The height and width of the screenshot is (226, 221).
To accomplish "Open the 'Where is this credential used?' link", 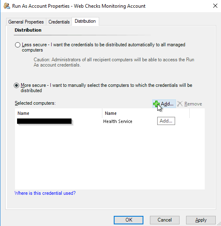I will pos(45,193).
